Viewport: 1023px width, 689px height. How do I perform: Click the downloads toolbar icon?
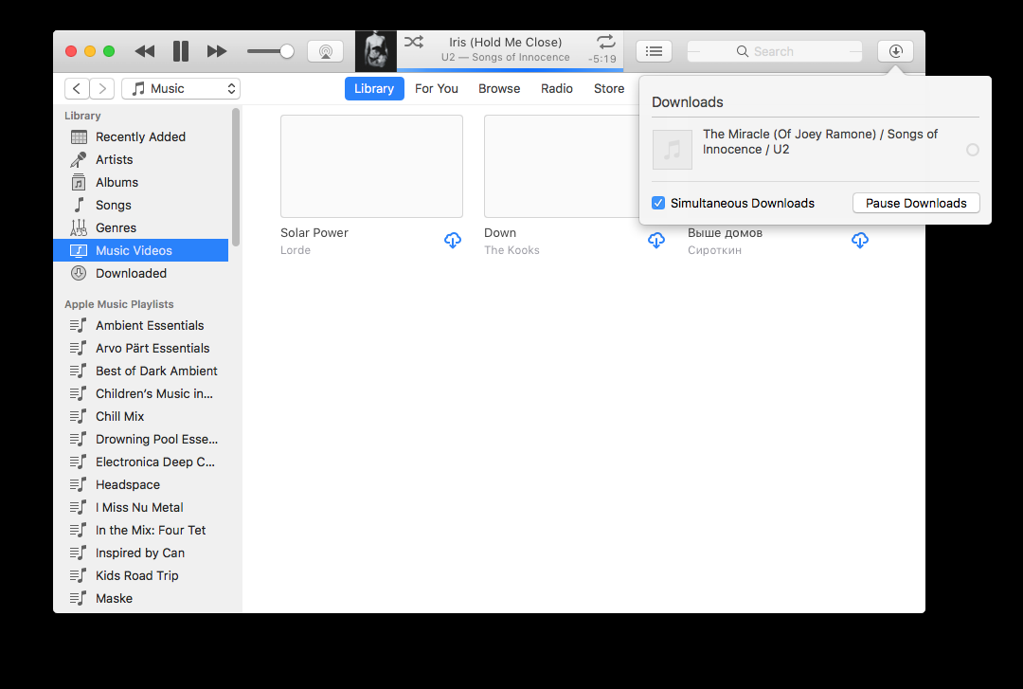(895, 51)
